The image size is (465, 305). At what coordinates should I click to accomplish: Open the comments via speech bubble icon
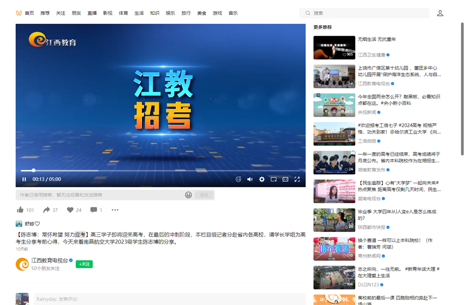(x=93, y=210)
